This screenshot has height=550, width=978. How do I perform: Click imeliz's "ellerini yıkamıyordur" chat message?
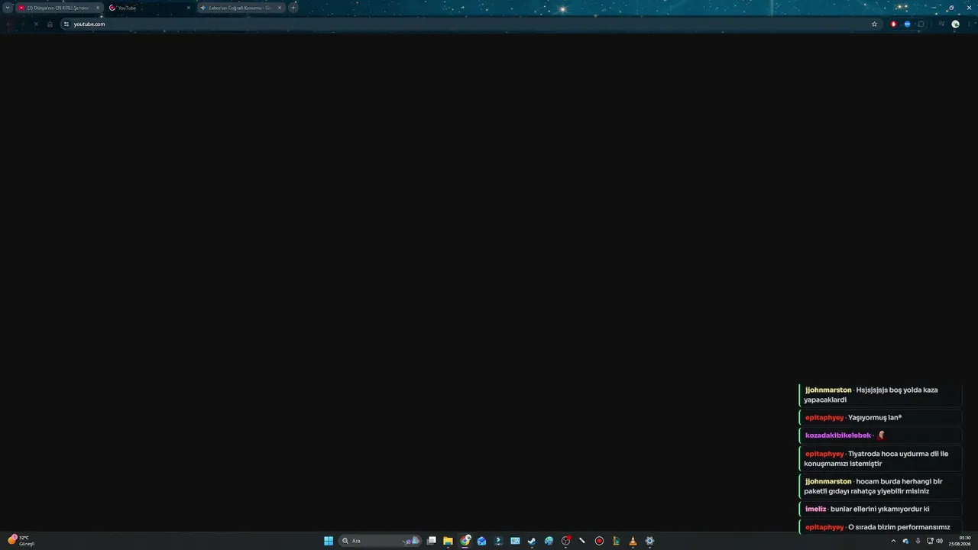tap(879, 509)
